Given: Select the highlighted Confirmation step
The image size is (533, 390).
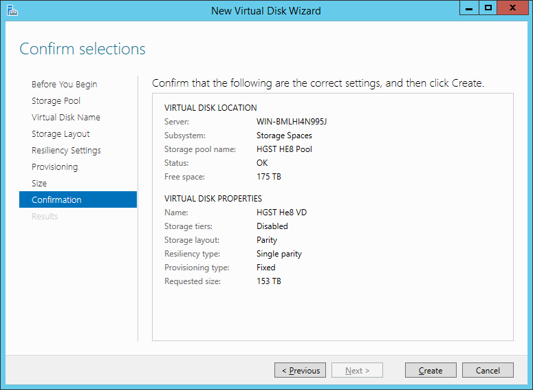Looking at the screenshot, I should point(78,199).
